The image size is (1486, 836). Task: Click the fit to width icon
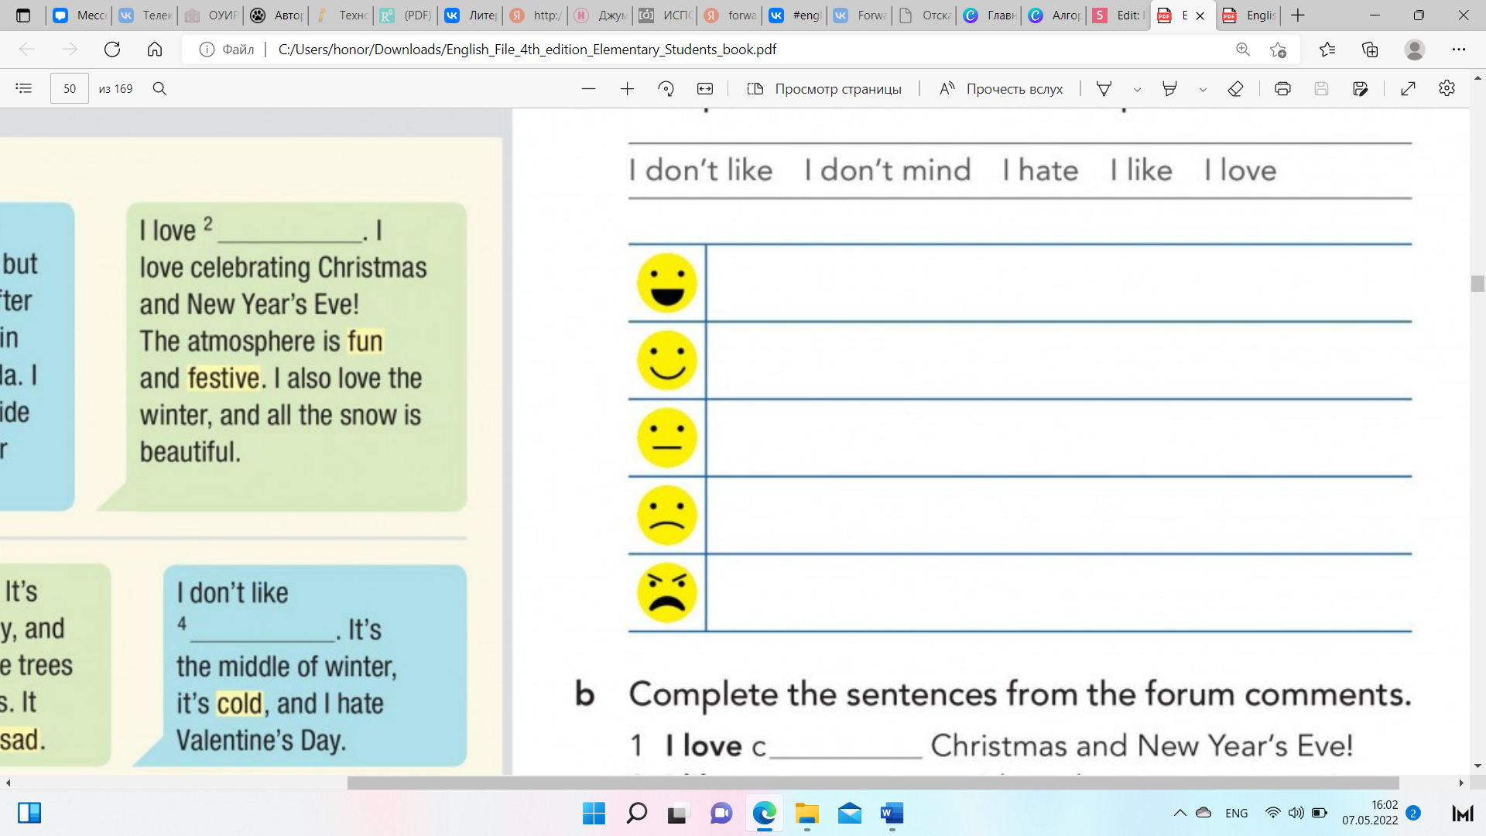coord(704,88)
